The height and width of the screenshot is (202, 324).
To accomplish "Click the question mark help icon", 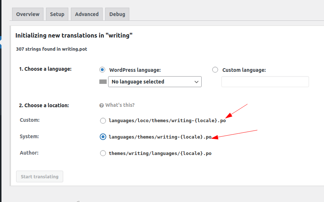I will [102, 105].
